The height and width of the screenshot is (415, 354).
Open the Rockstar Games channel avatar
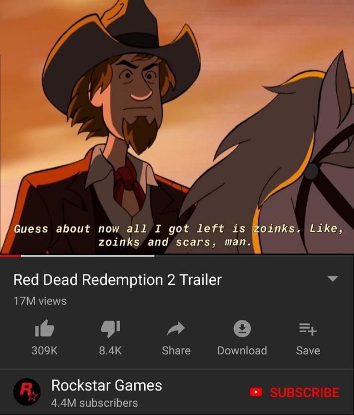pyautogui.click(x=27, y=392)
